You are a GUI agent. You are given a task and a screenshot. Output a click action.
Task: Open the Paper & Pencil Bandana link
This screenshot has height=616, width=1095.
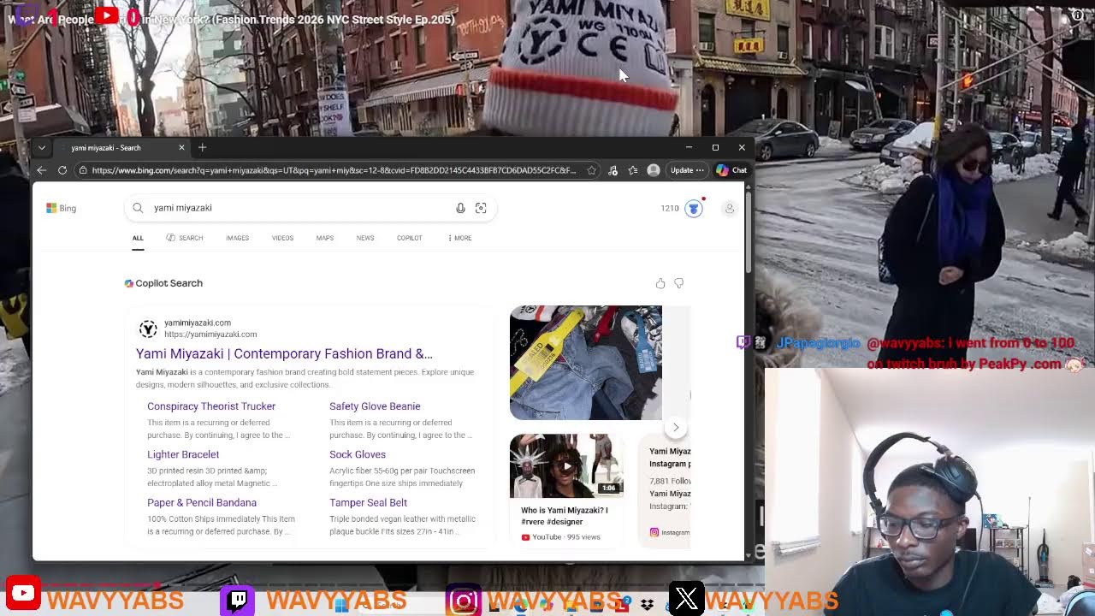[202, 502]
